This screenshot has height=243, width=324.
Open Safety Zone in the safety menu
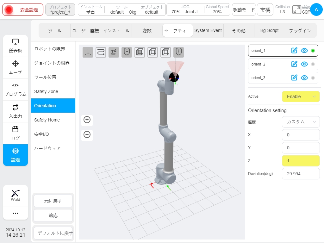[x=53, y=91]
